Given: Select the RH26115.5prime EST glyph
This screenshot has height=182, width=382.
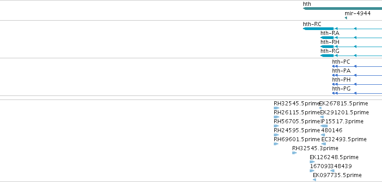Looking at the screenshot, I should (x=276, y=117).
